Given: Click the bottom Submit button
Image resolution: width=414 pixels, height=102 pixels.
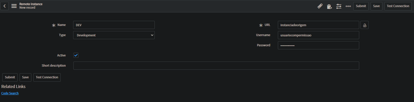Looking at the screenshot, I should [x=10, y=77].
